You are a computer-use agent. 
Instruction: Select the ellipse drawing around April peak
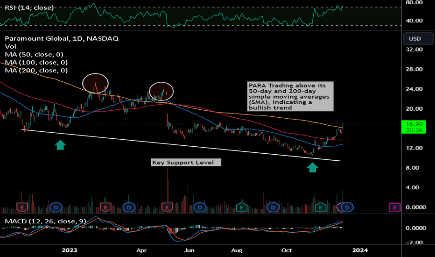[161, 91]
